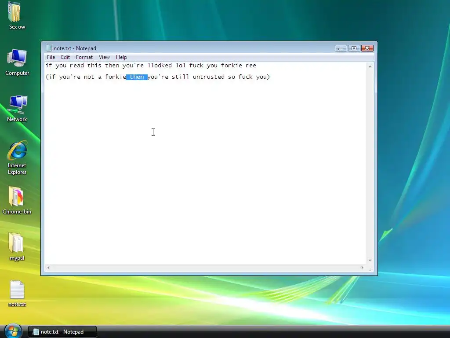
Task: Click the "note.txt - Notepad" window title
Action: coord(75,48)
